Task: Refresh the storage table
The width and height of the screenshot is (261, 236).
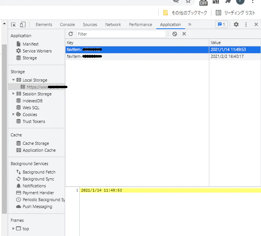Action: [x=71, y=34]
